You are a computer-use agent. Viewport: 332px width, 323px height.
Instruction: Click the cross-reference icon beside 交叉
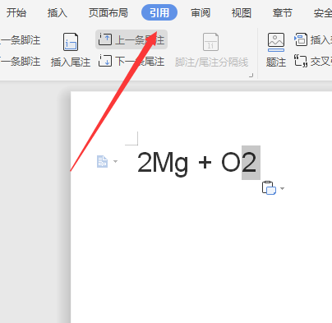(301, 61)
